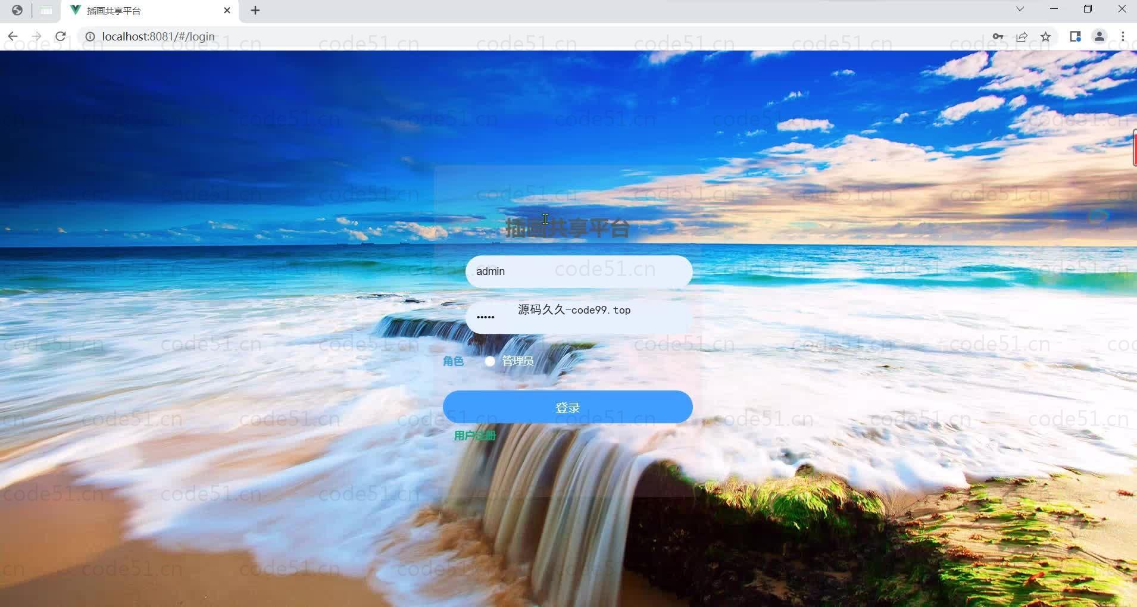Minimize the browser window
This screenshot has height=607, width=1137.
[1054, 9]
